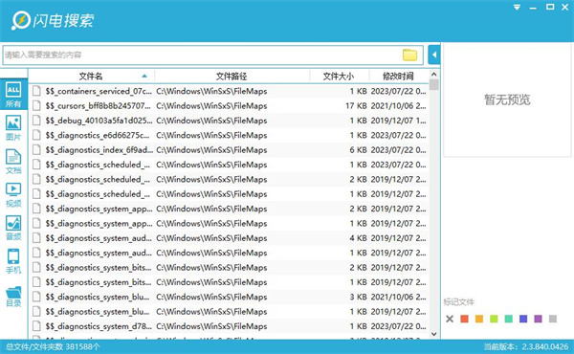Click the 6 KB file size cell
The width and height of the screenshot is (574, 354).
tap(358, 149)
